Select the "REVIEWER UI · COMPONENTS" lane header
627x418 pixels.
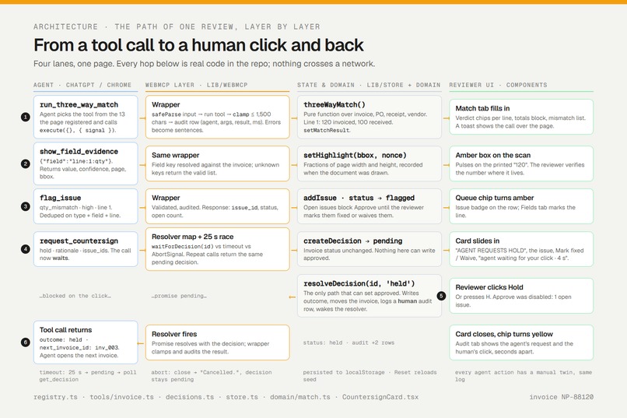point(498,85)
